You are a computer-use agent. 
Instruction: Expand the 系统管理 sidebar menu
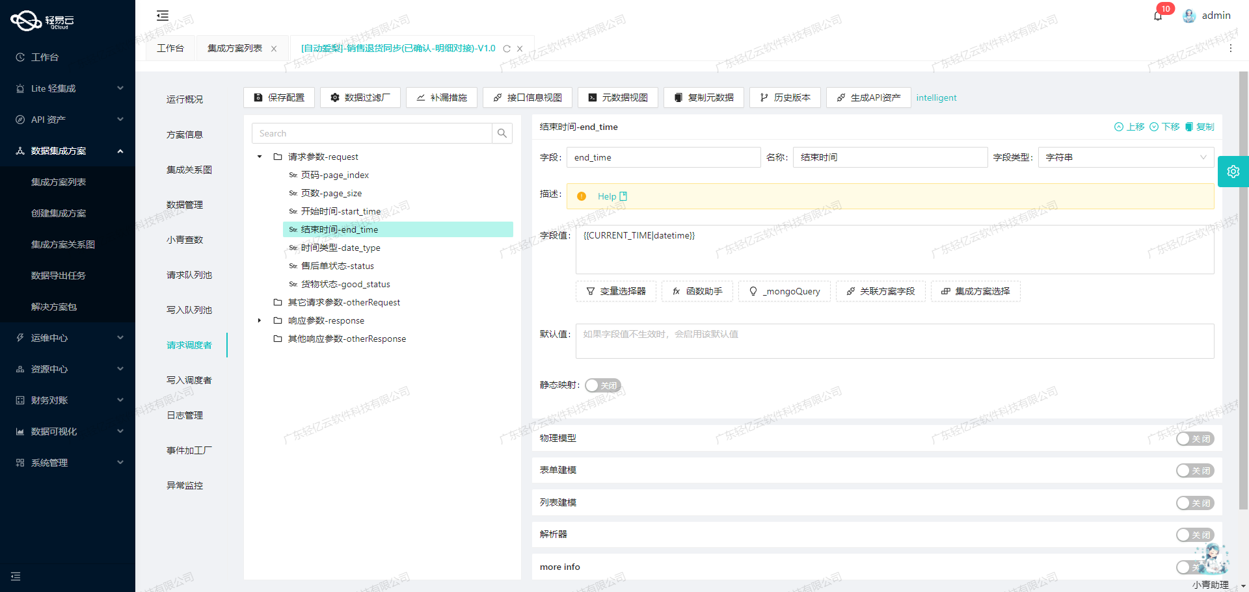point(68,463)
